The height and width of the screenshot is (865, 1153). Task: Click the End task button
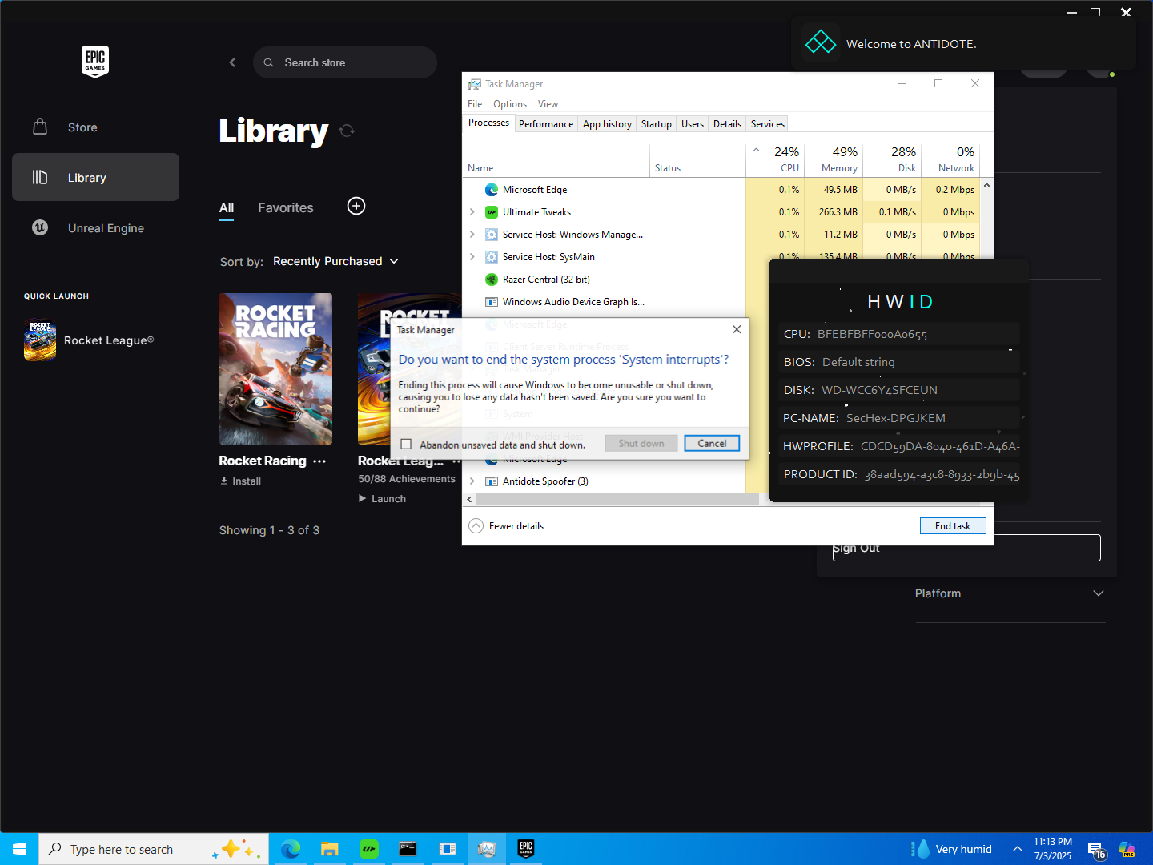pos(953,526)
